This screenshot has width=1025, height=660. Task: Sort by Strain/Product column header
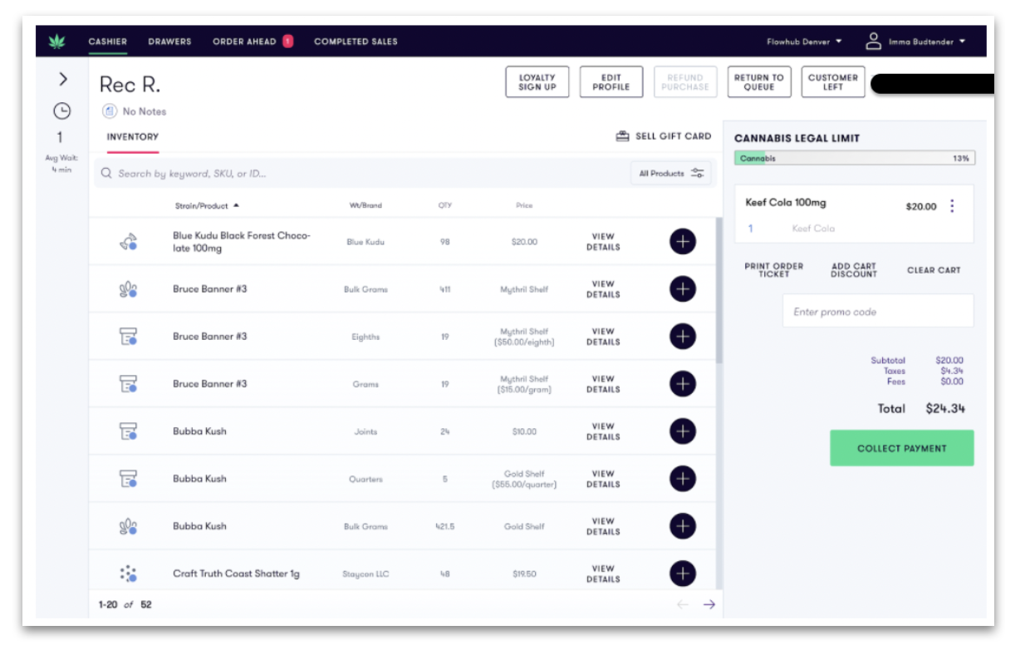click(207, 205)
